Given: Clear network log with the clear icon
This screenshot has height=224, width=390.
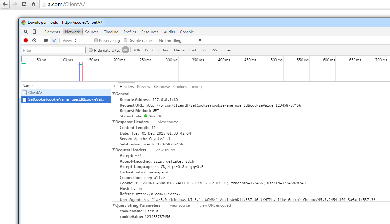Looking at the screenshot, I should [34, 40].
